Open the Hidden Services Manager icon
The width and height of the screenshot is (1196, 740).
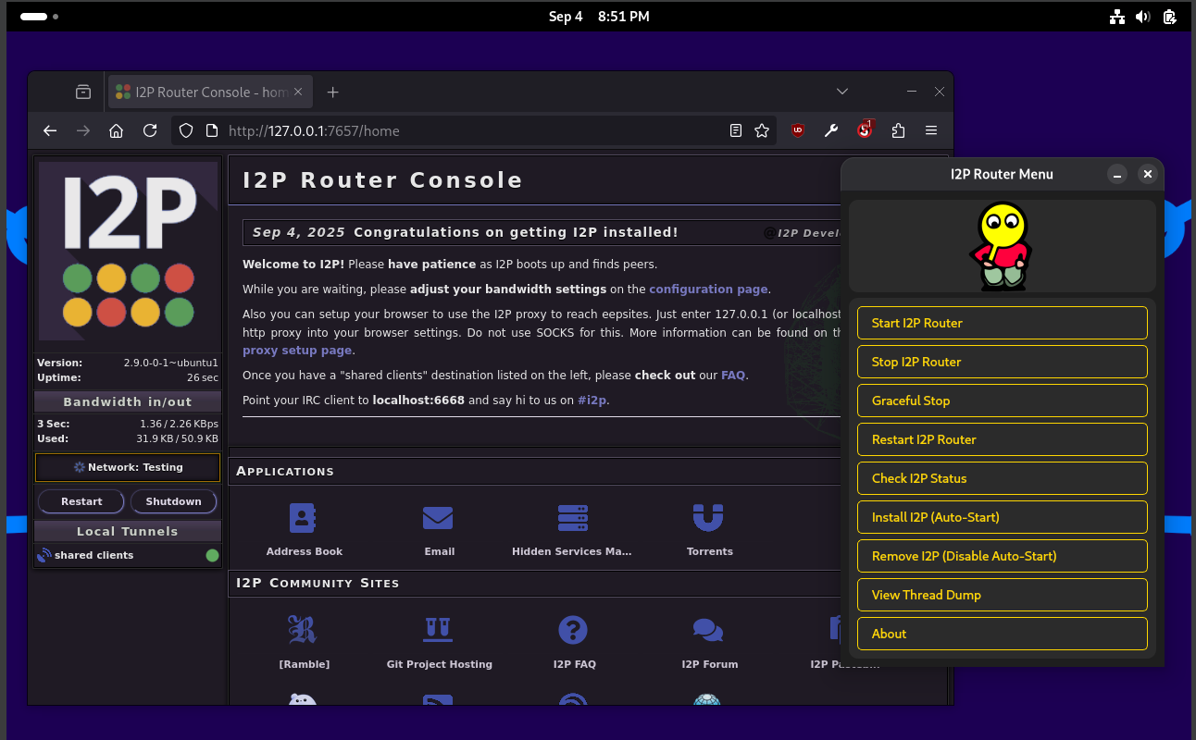pos(573,519)
